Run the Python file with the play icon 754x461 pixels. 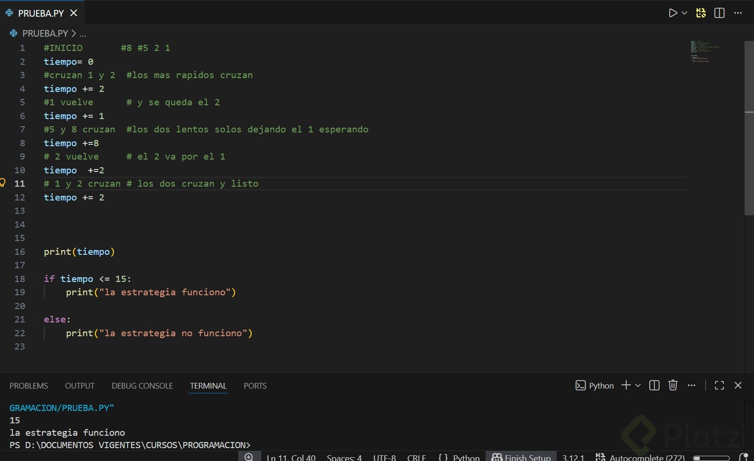[x=672, y=13]
